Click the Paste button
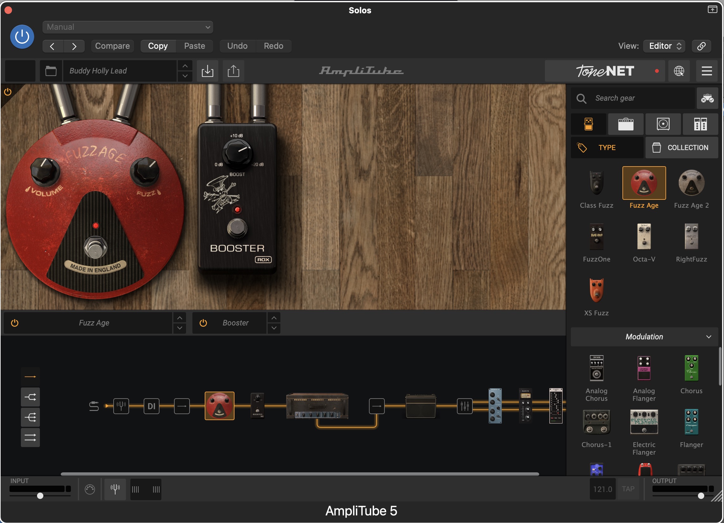The height and width of the screenshot is (523, 724). pyautogui.click(x=194, y=46)
